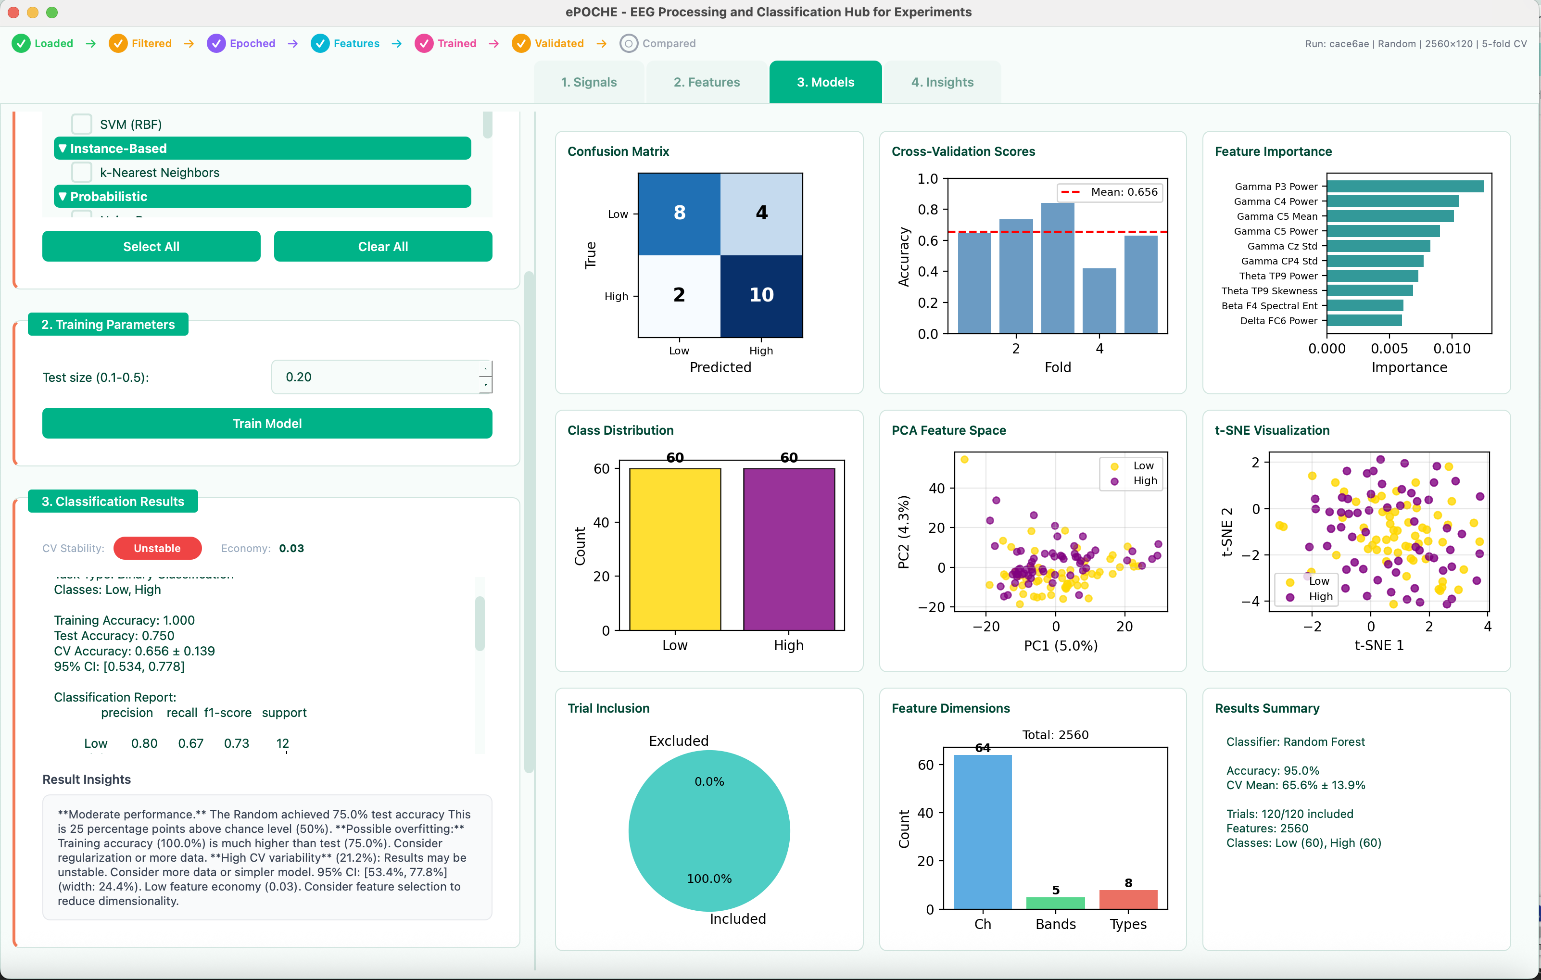The width and height of the screenshot is (1541, 980).
Task: Increase test size with the up stepper
Action: pos(486,368)
